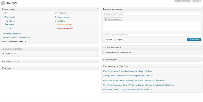This screenshot has width=203, height=102.
Task: Open the 1 476 записей link
Action: coord(9,17)
